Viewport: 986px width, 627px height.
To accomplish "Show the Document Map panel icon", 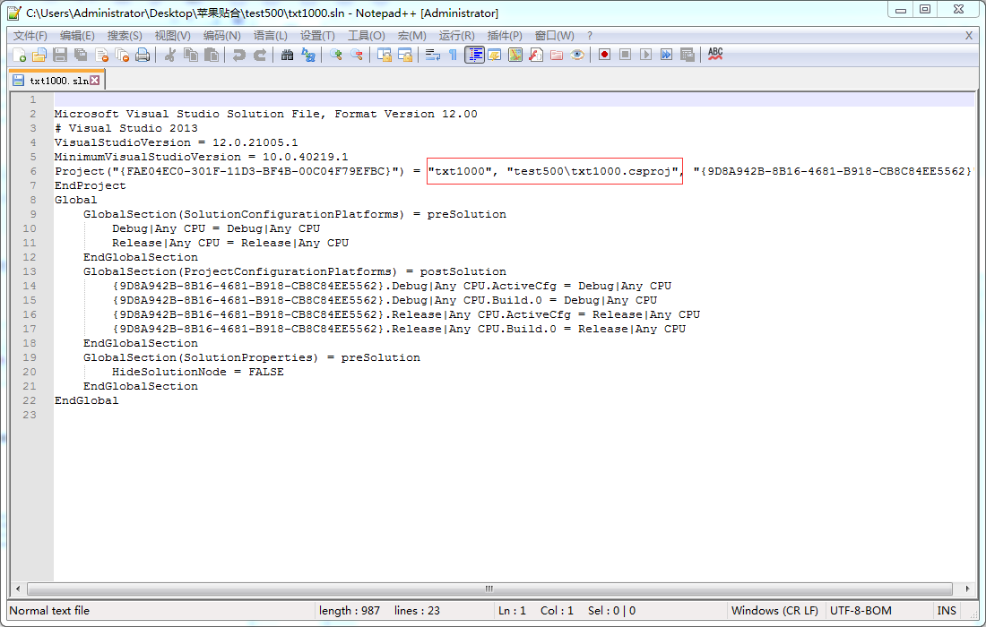I will click(515, 55).
